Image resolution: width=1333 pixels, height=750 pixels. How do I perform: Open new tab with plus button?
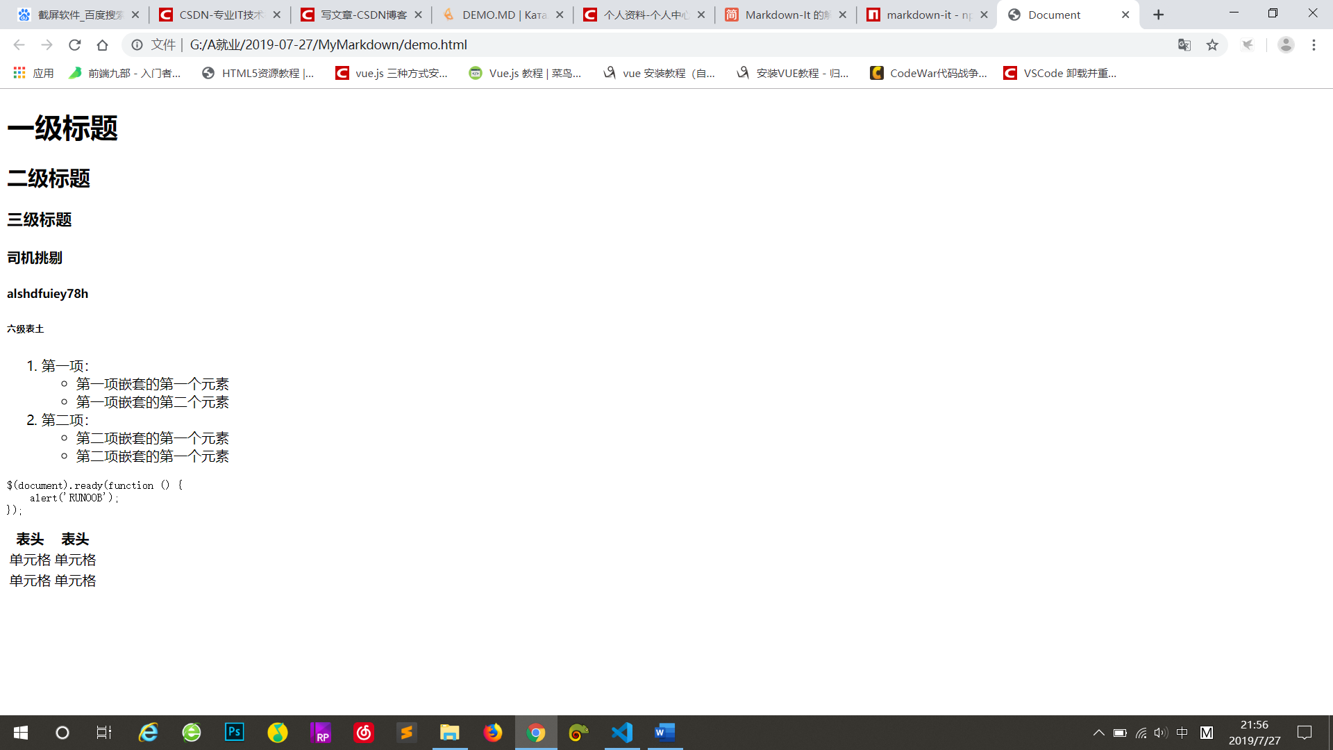[x=1158, y=15]
